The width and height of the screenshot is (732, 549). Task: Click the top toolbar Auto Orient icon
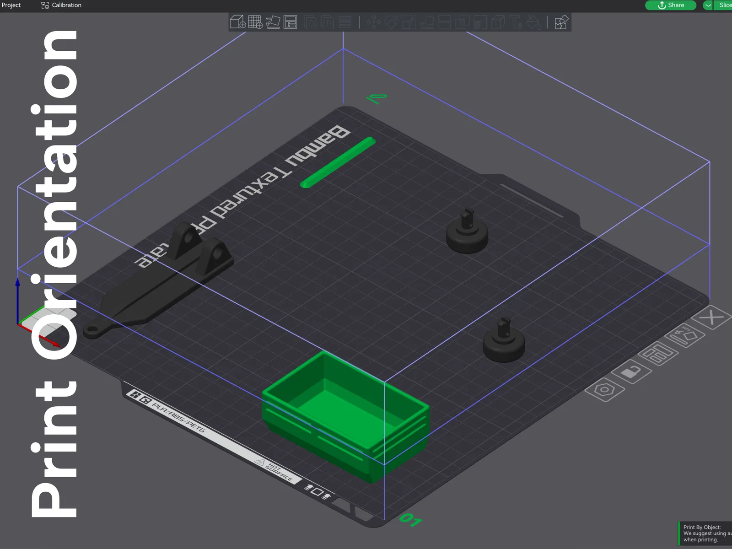pyautogui.click(x=273, y=22)
